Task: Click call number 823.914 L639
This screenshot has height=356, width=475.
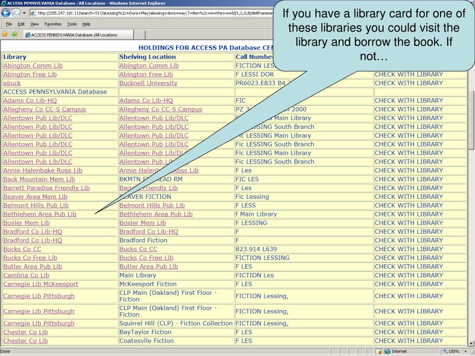Action: pyautogui.click(x=256, y=249)
